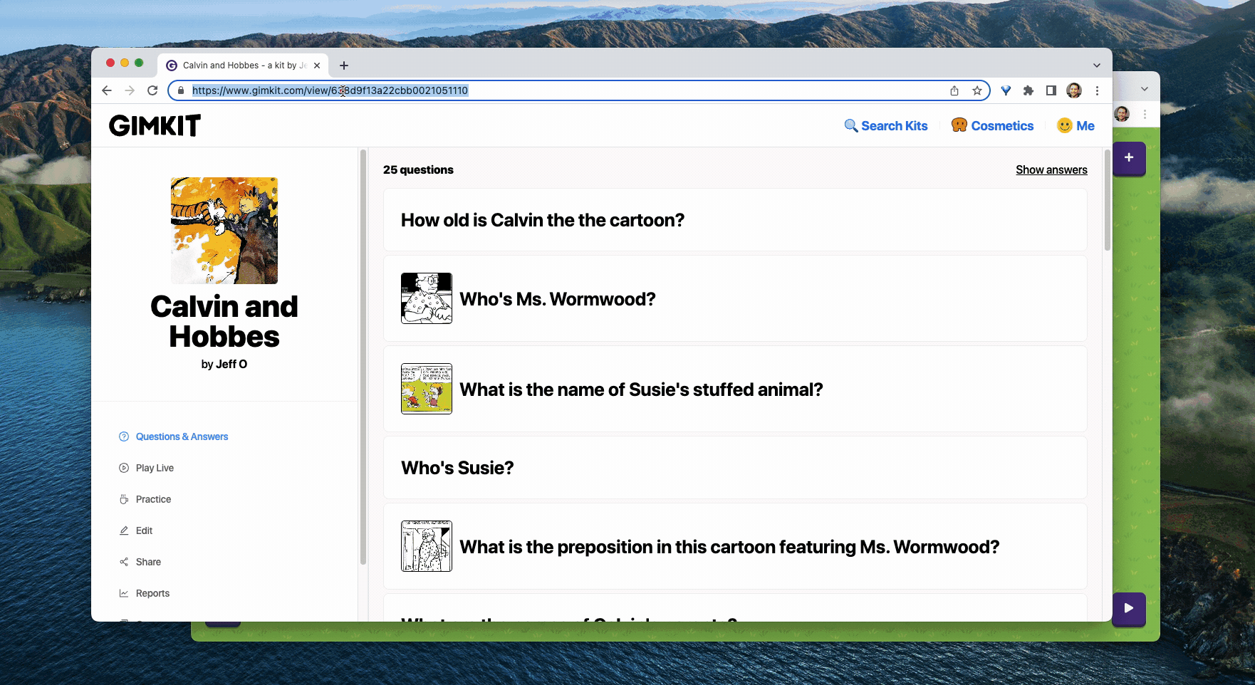Click the '25 questions' count text
Screen dimensions: 1255x685
(x=418, y=169)
